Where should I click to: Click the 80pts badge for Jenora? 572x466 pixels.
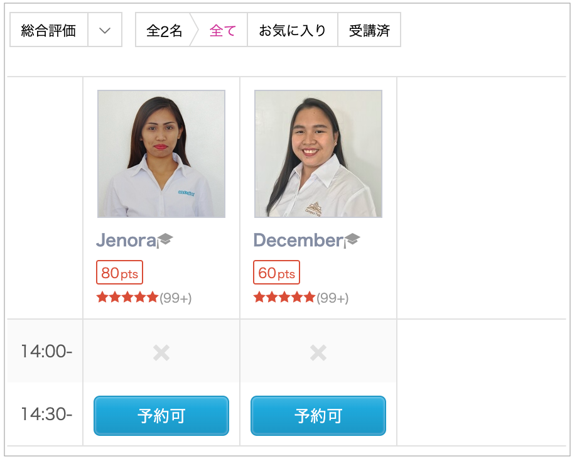(x=119, y=273)
